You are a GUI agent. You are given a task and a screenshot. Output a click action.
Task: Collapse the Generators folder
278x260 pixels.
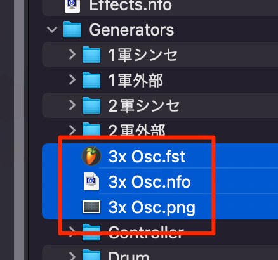pyautogui.click(x=52, y=29)
